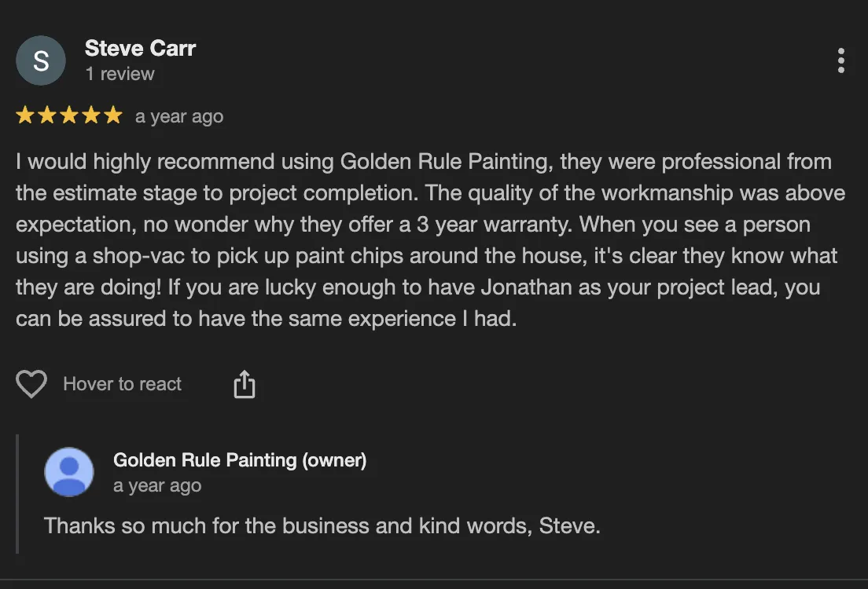The image size is (868, 589).
Task: Click the Golden Rule Painting owner avatar
Action: [69, 472]
